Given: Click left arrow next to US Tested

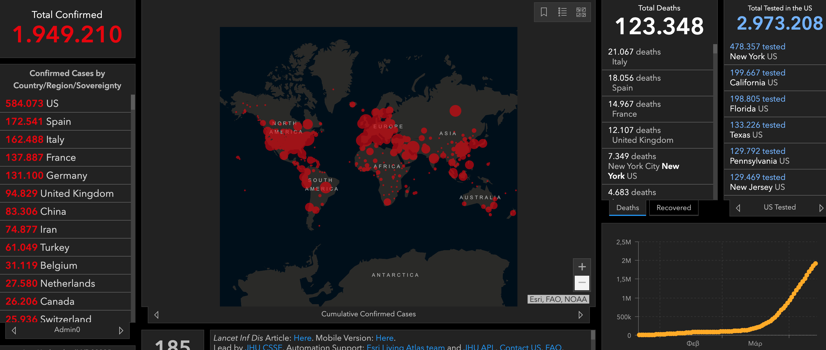Looking at the screenshot, I should click(x=738, y=208).
